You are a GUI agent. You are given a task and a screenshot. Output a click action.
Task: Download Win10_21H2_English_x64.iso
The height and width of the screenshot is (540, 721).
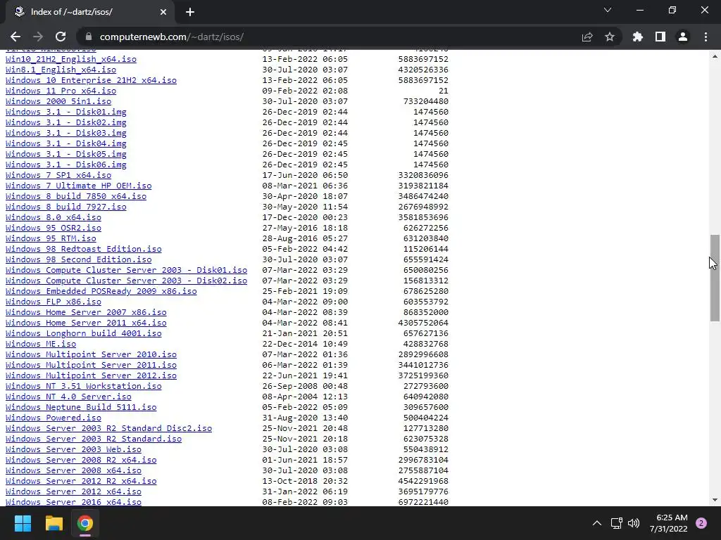71,59
